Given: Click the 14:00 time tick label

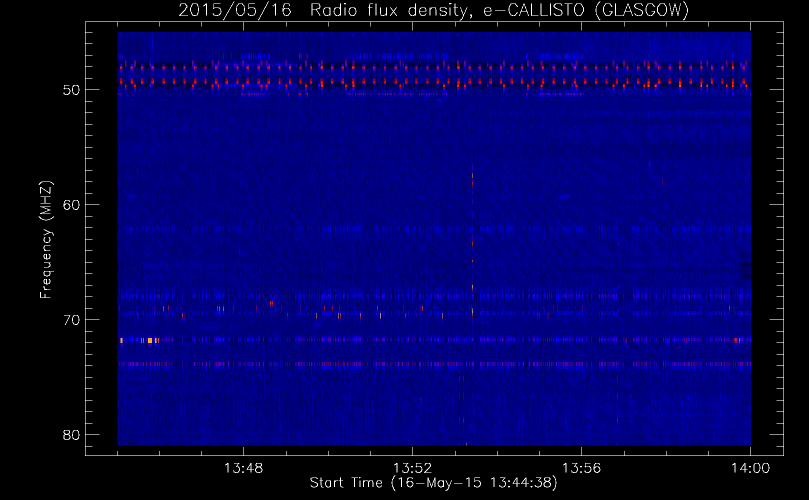Looking at the screenshot, I should 750,468.
